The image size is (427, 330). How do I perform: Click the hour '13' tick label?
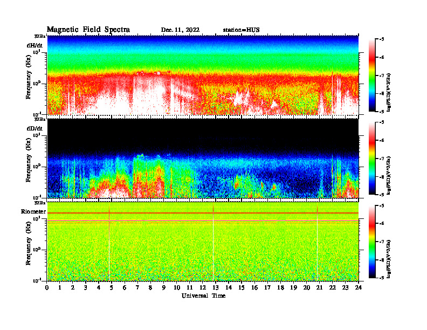click(216, 288)
